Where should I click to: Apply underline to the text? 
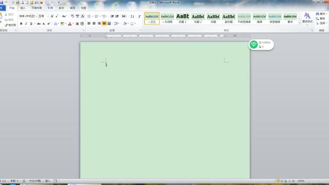coord(31,24)
